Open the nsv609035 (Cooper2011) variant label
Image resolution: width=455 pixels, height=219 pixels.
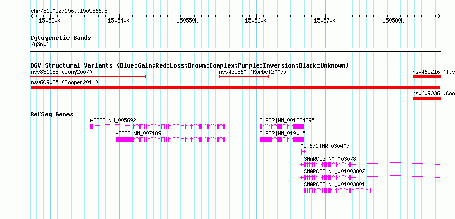64,82
